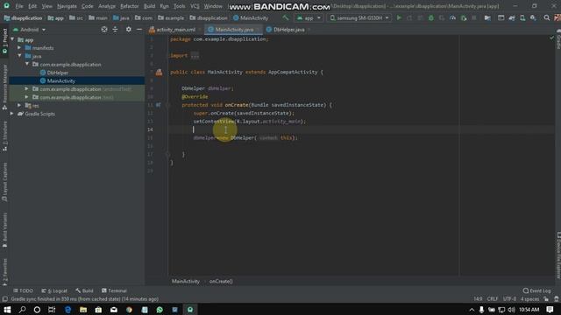Run the app with the green play icon

(x=399, y=17)
